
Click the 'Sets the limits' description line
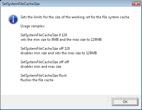(75, 17)
